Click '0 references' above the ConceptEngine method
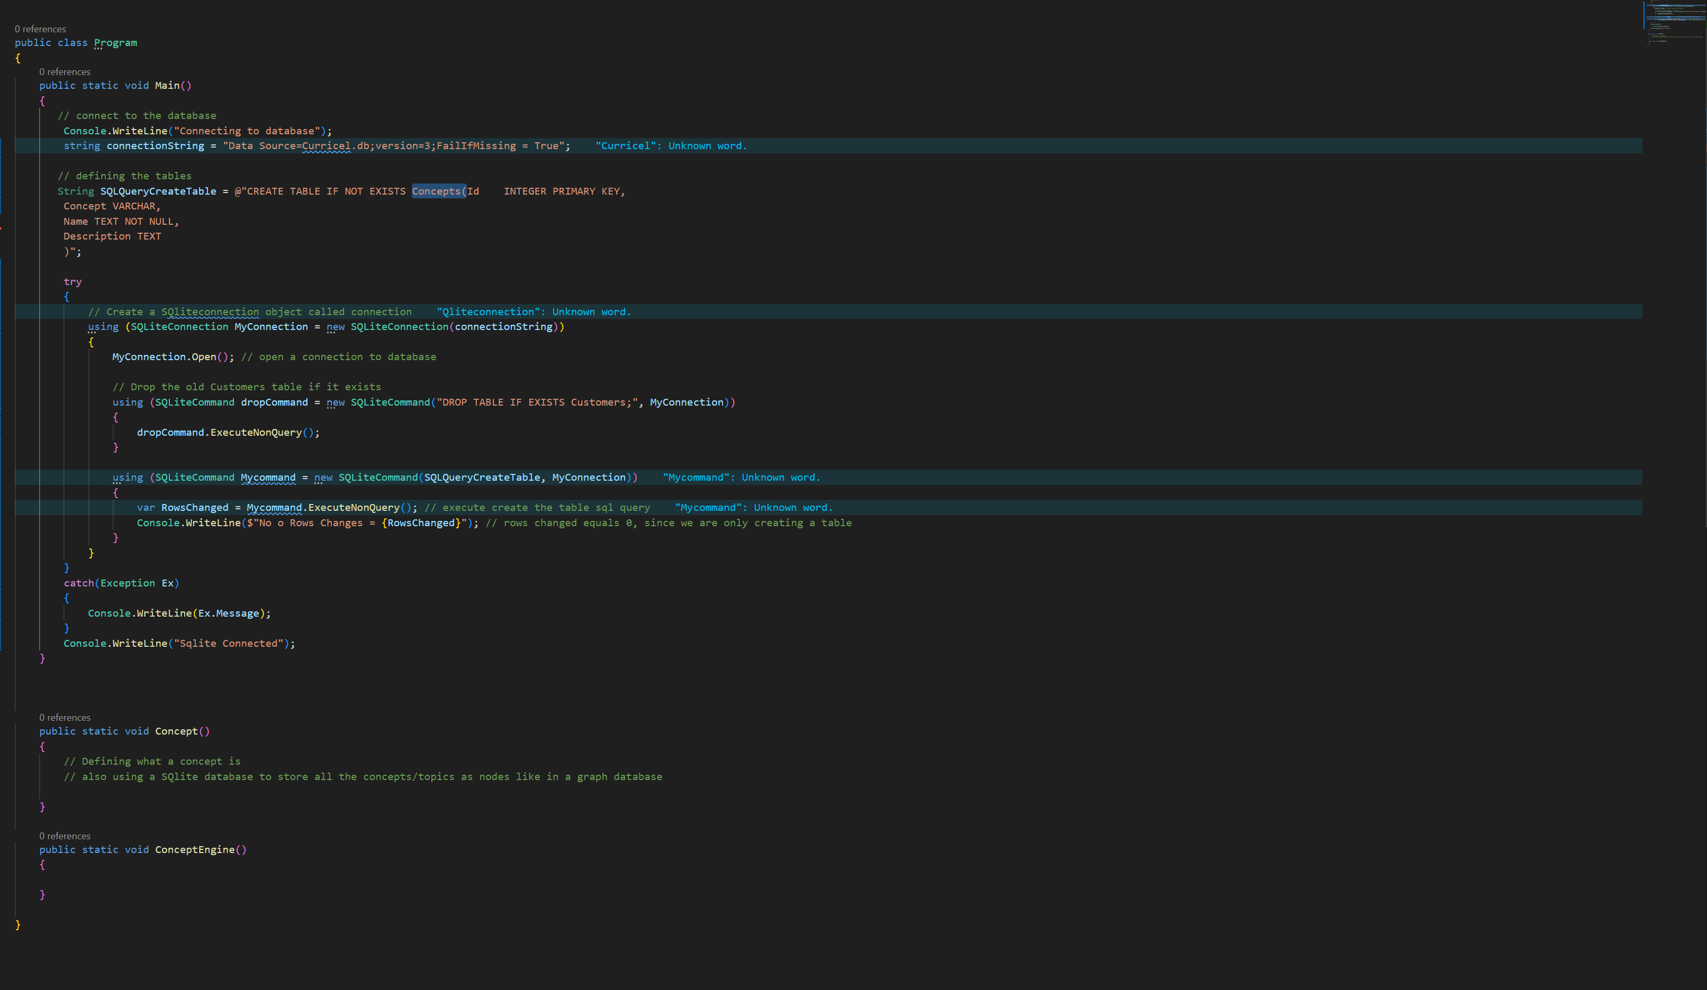This screenshot has width=1707, height=990. click(65, 836)
